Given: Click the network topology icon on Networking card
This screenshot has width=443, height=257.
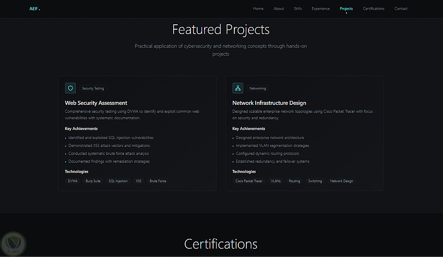Looking at the screenshot, I should [x=238, y=88].
